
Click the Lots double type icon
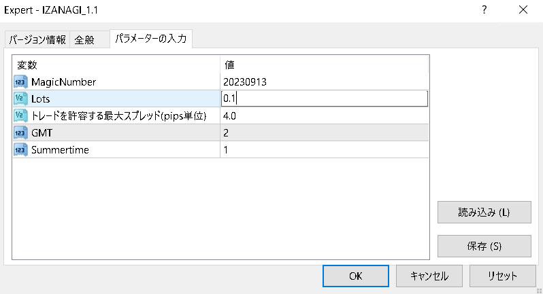(20, 98)
